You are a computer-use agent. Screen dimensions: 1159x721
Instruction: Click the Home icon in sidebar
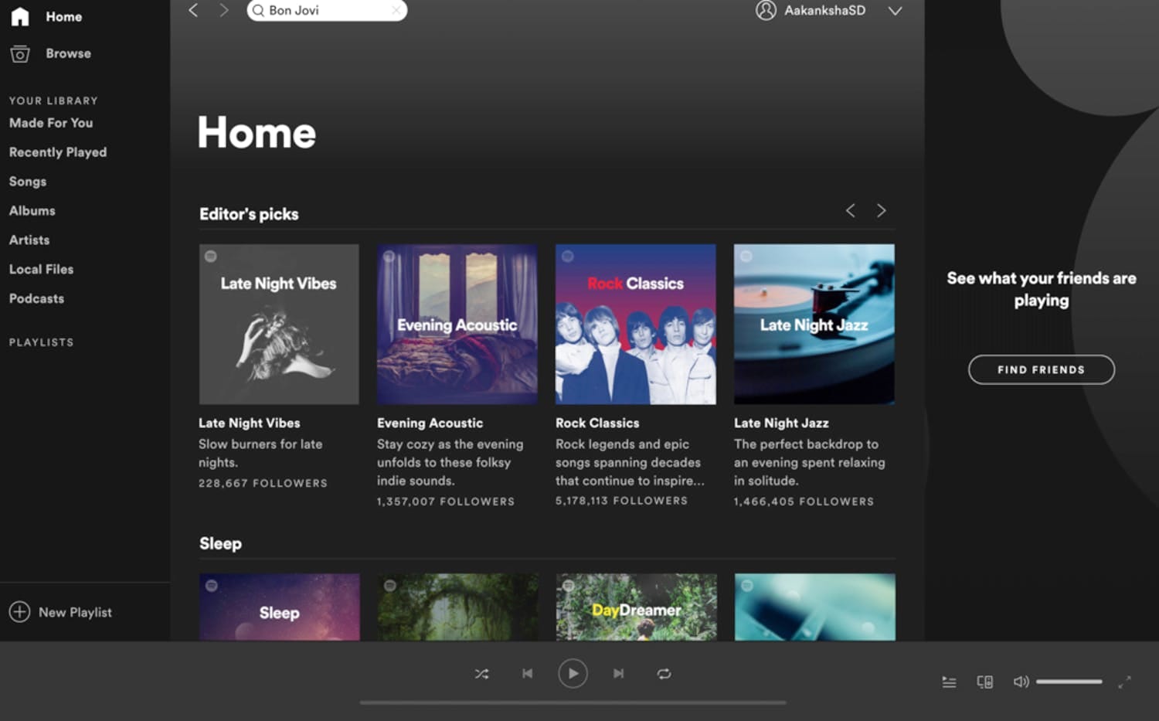pyautogui.click(x=20, y=16)
